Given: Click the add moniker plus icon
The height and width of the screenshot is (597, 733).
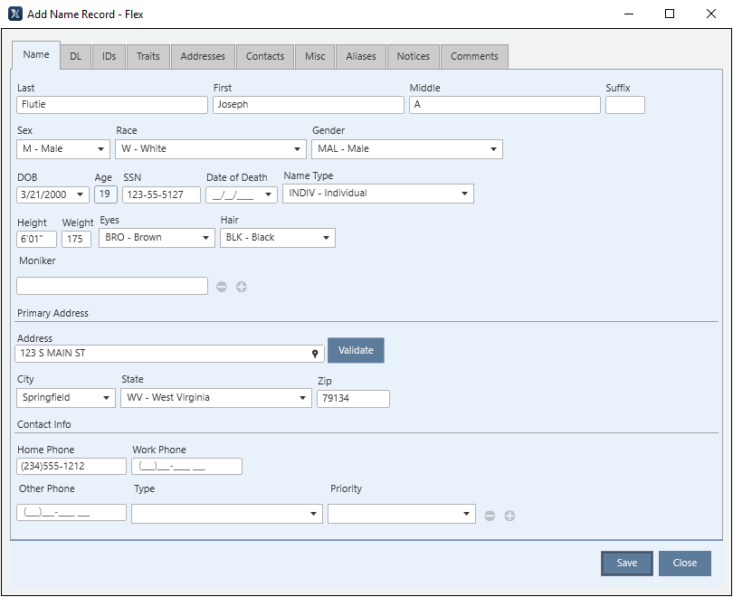Looking at the screenshot, I should pos(242,287).
